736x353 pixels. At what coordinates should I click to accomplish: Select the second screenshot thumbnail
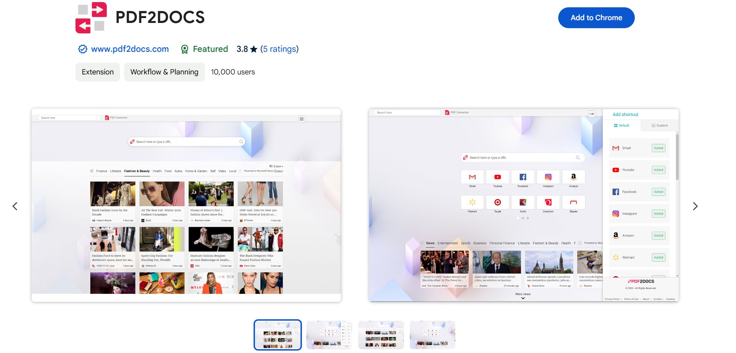329,335
